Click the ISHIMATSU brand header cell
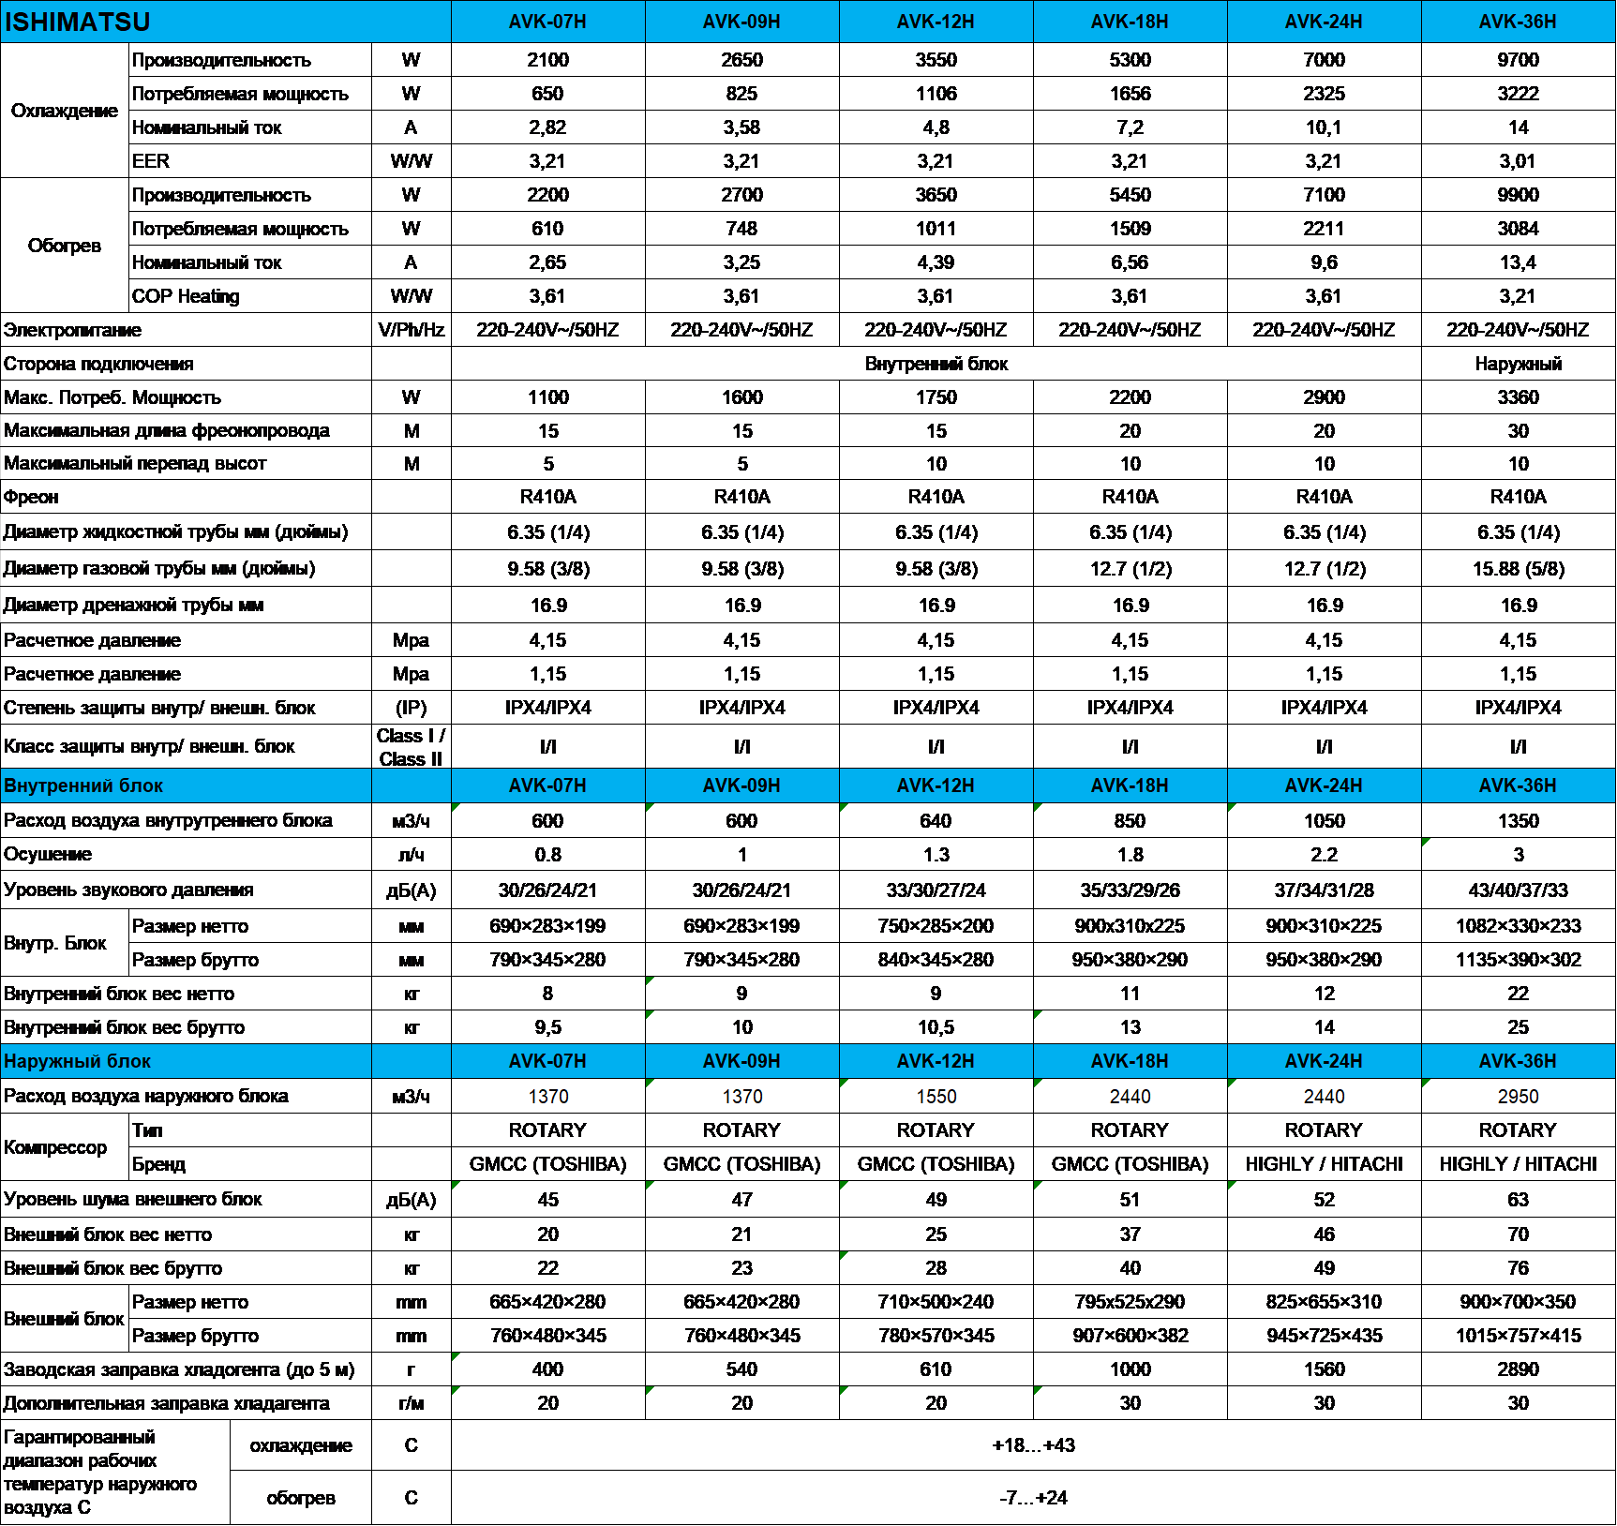 pos(225,22)
